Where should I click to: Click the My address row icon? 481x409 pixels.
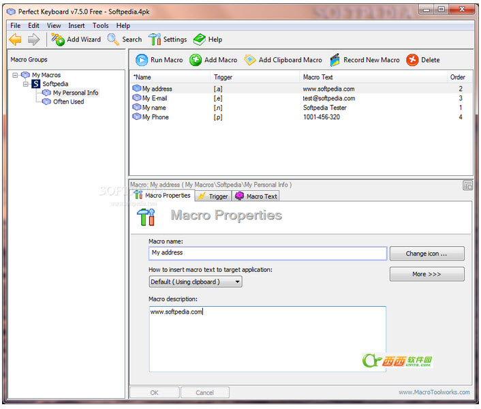[136, 89]
